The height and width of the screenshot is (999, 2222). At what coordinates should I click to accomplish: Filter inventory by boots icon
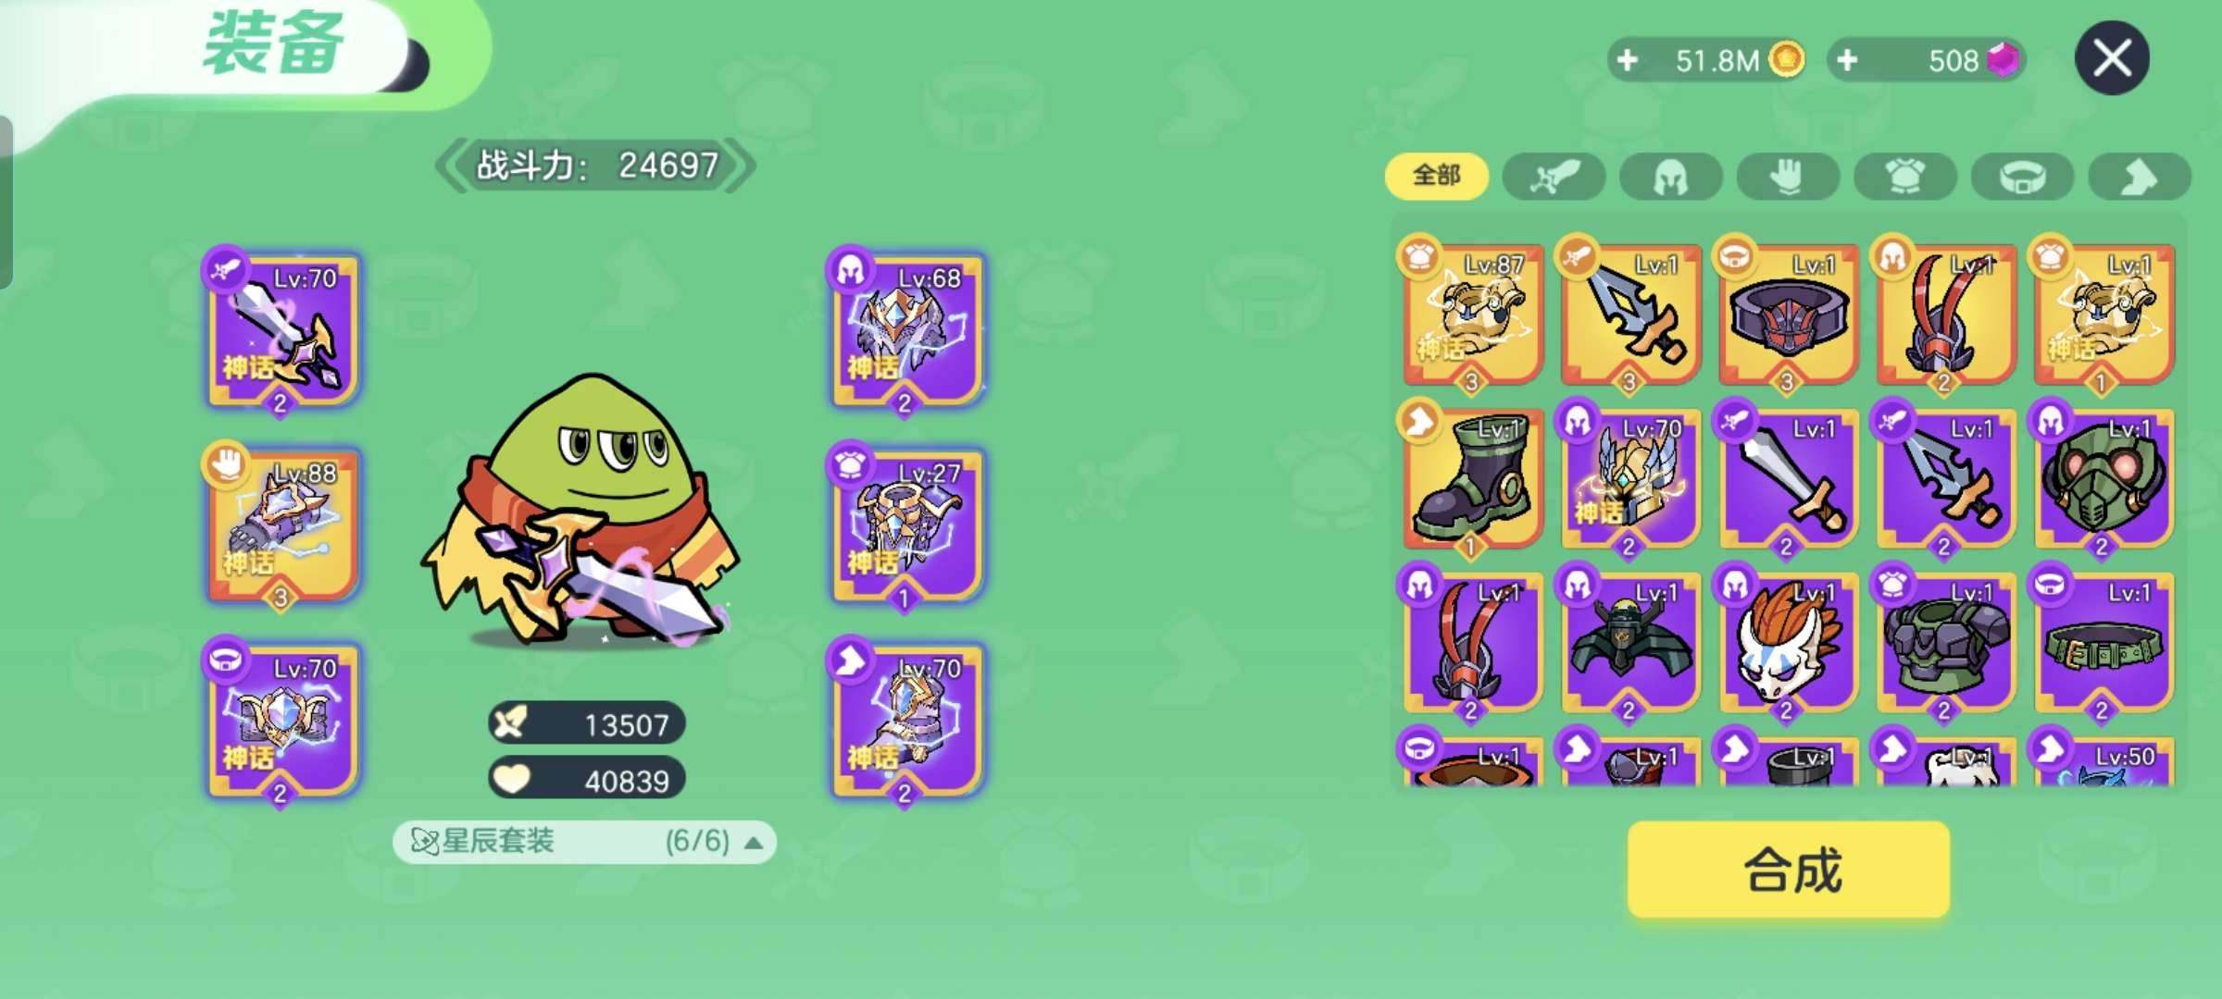pyautogui.click(x=2140, y=176)
